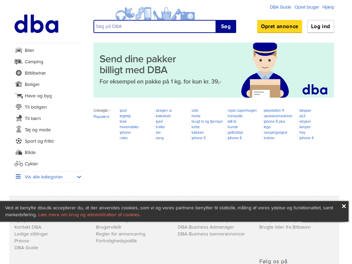Click the køleskab keyword link

point(163,116)
